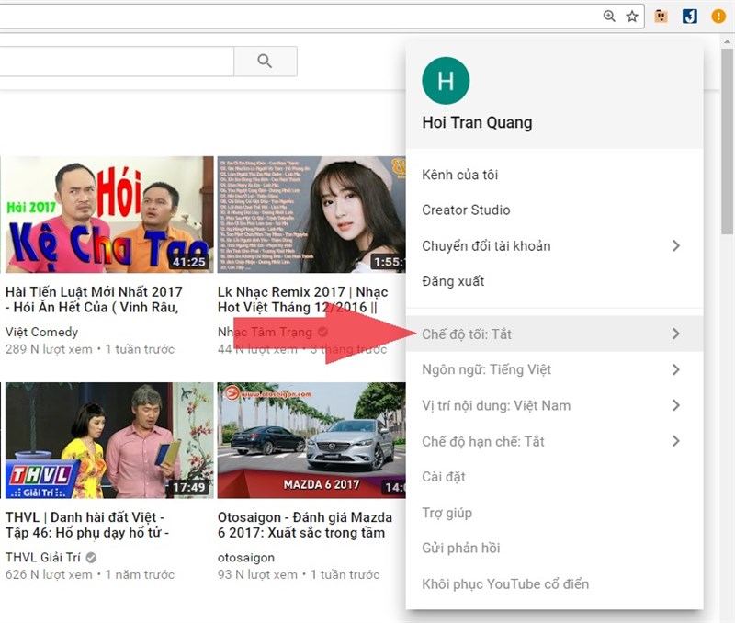Click the YouTube search input field
Image resolution: width=735 pixels, height=623 pixels.
coord(115,61)
